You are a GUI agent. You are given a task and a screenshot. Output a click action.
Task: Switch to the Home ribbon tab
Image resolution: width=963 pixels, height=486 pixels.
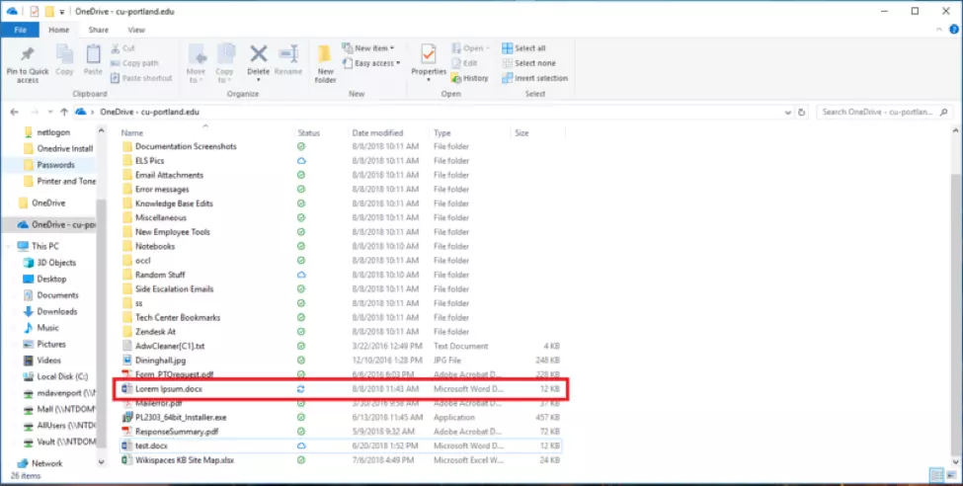click(59, 30)
